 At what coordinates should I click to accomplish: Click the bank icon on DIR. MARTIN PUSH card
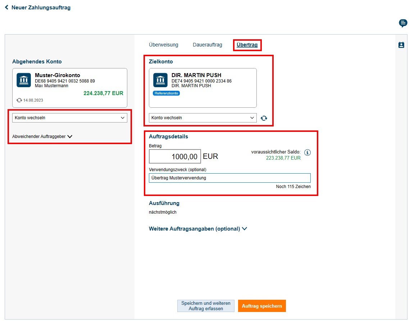(160, 80)
